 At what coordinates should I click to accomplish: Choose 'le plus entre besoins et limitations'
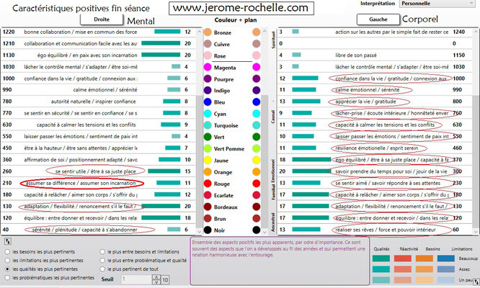click(102, 252)
